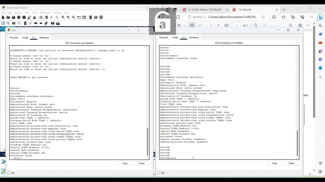The height and width of the screenshot is (182, 325).
Task: Open a new browser tab with plus button
Action: (x=284, y=10)
